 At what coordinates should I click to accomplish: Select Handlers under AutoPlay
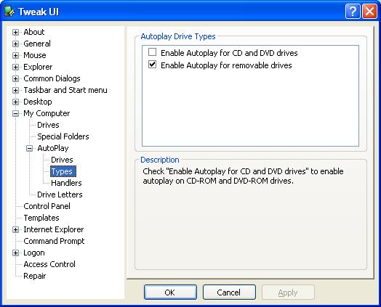(66, 183)
